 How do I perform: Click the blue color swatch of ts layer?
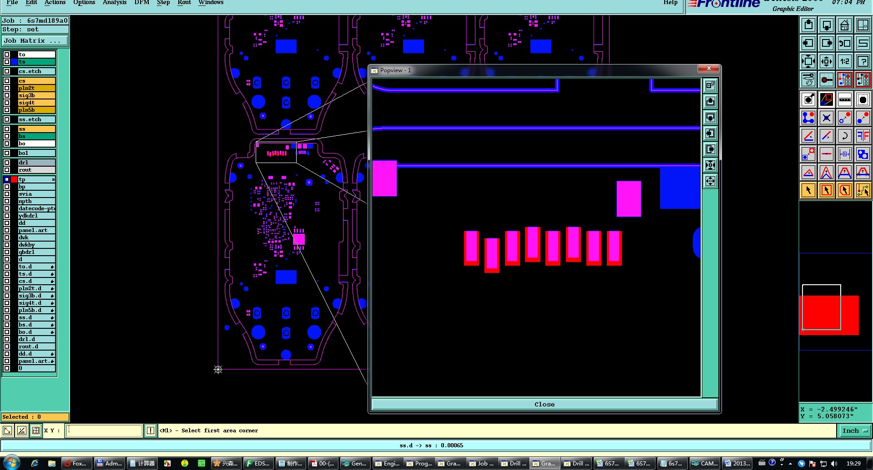click(x=14, y=62)
